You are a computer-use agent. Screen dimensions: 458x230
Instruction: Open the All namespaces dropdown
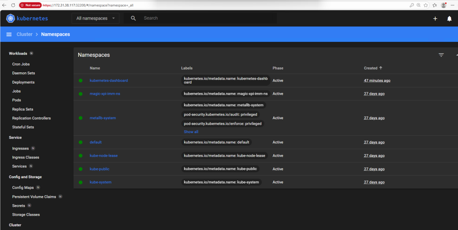click(95, 18)
